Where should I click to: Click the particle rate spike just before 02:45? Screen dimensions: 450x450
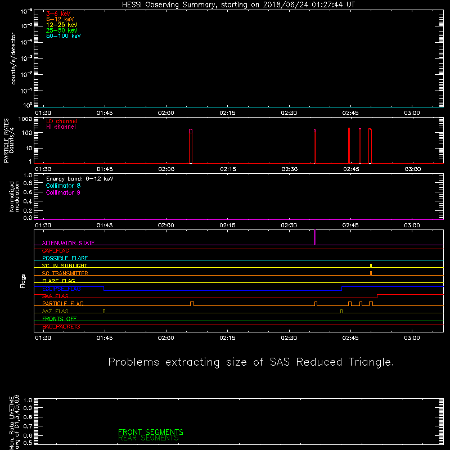(349, 146)
